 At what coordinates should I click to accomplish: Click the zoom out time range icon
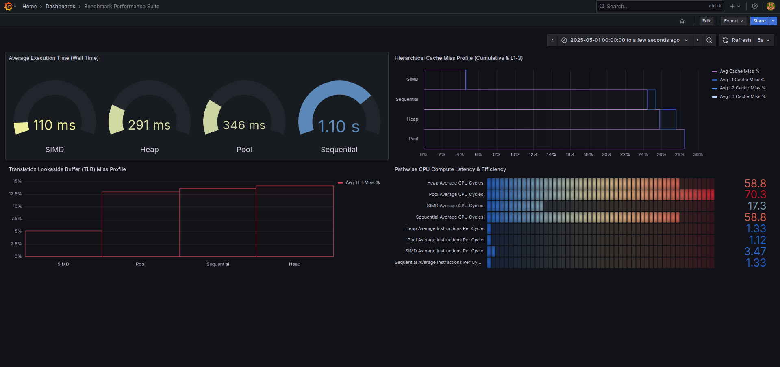(709, 40)
